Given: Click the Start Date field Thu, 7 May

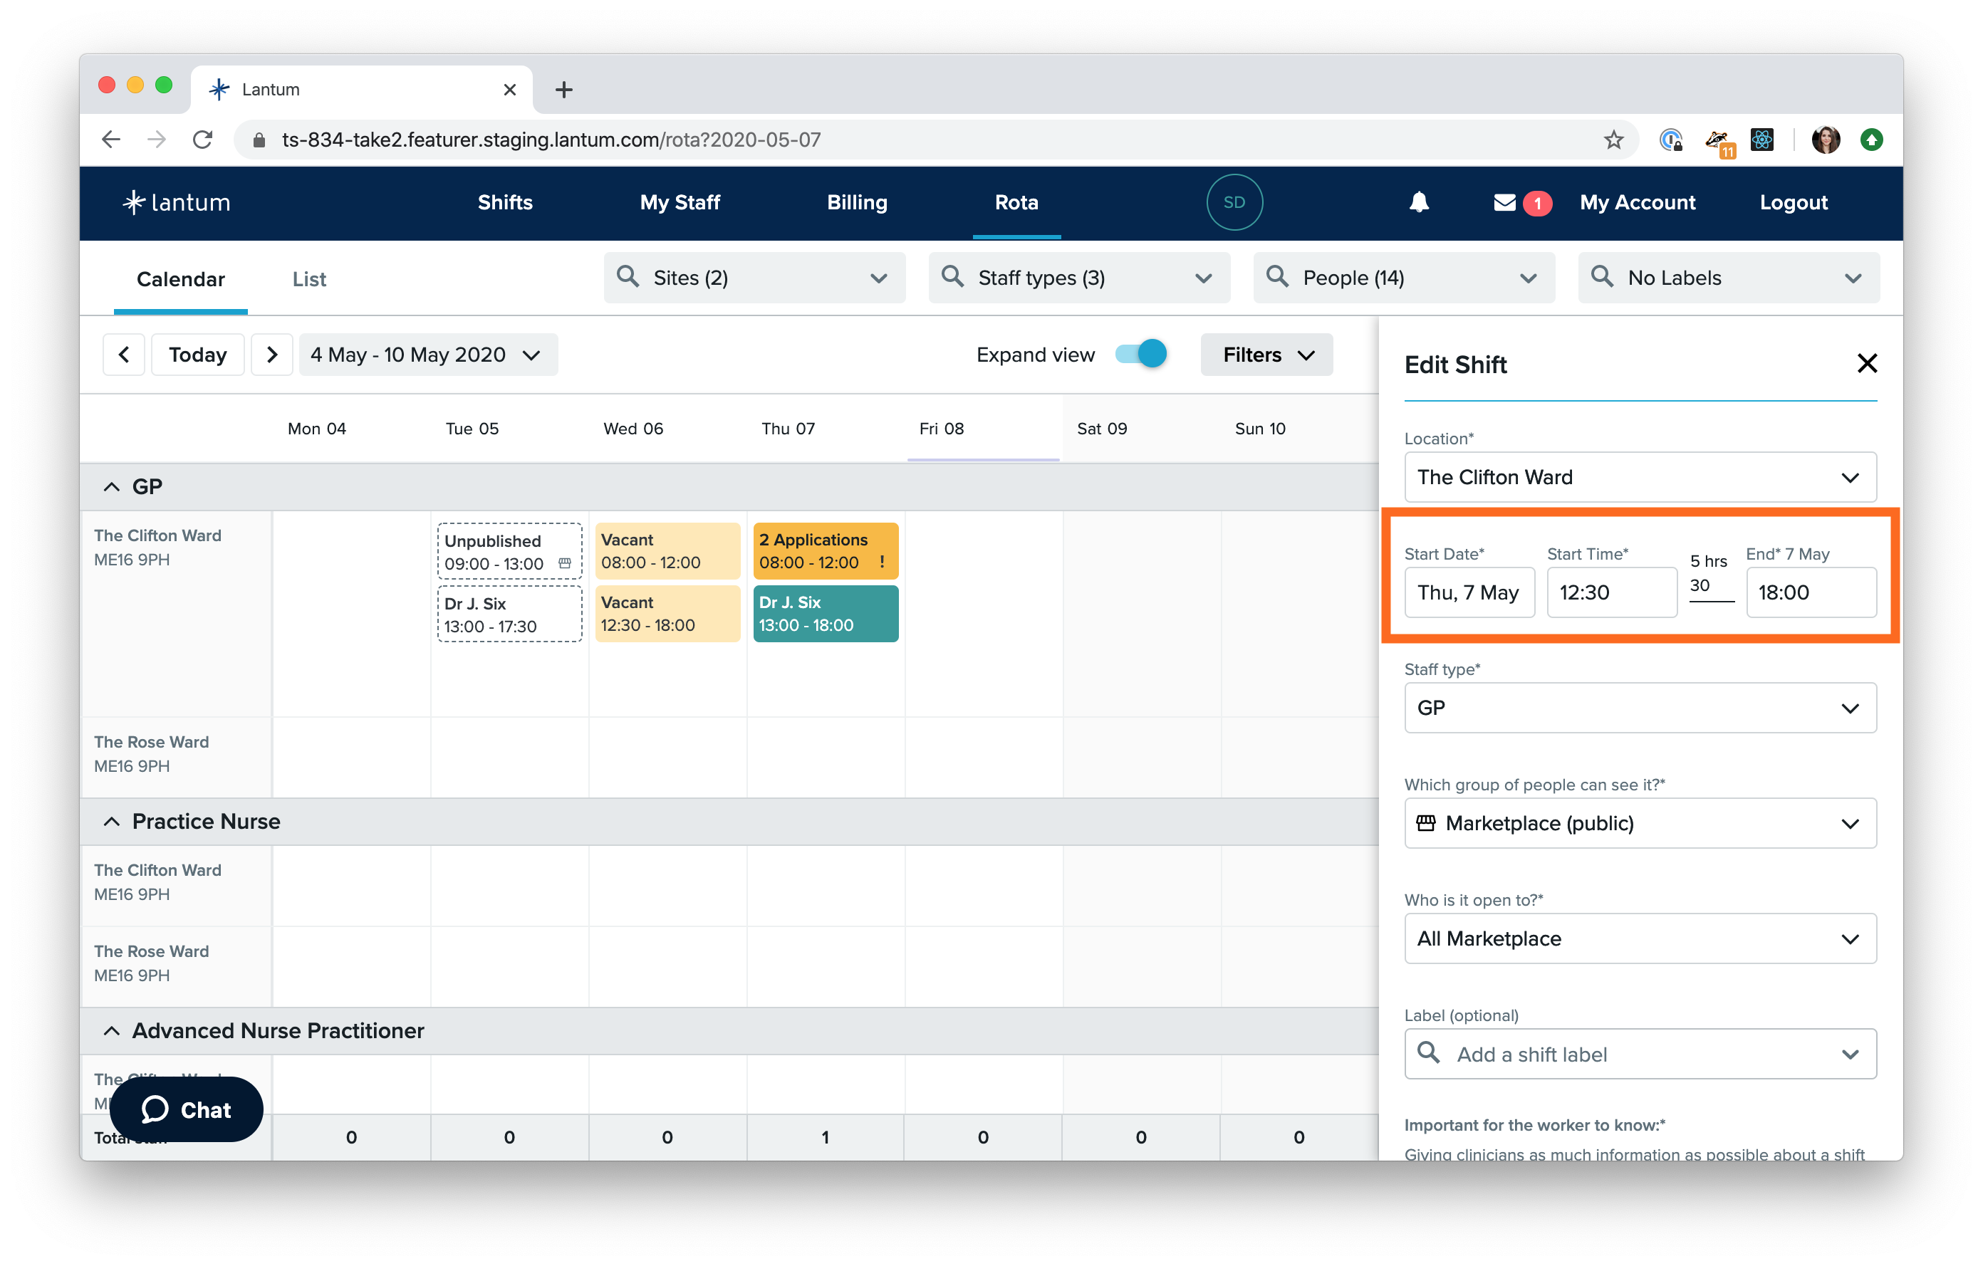Looking at the screenshot, I should 1469,592.
